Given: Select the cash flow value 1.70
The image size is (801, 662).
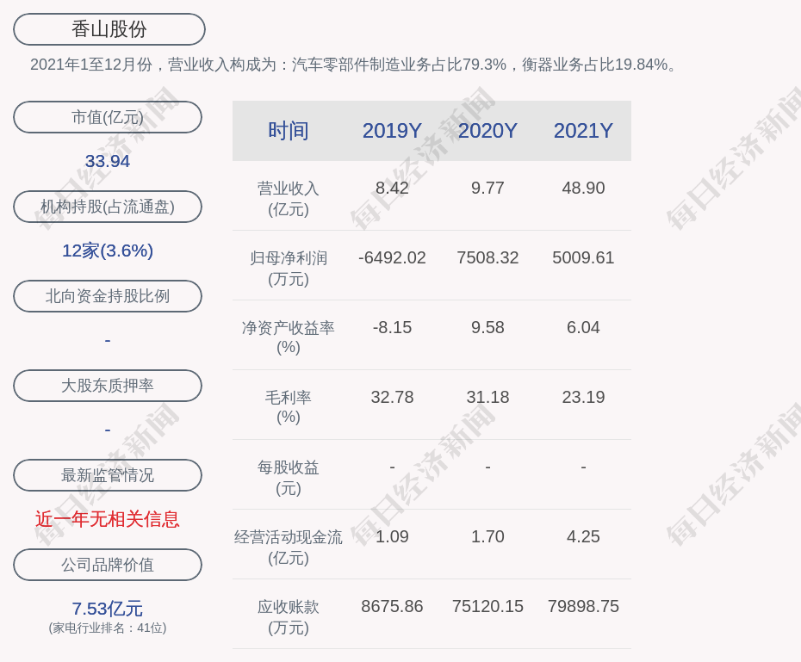Looking at the screenshot, I should tap(487, 536).
